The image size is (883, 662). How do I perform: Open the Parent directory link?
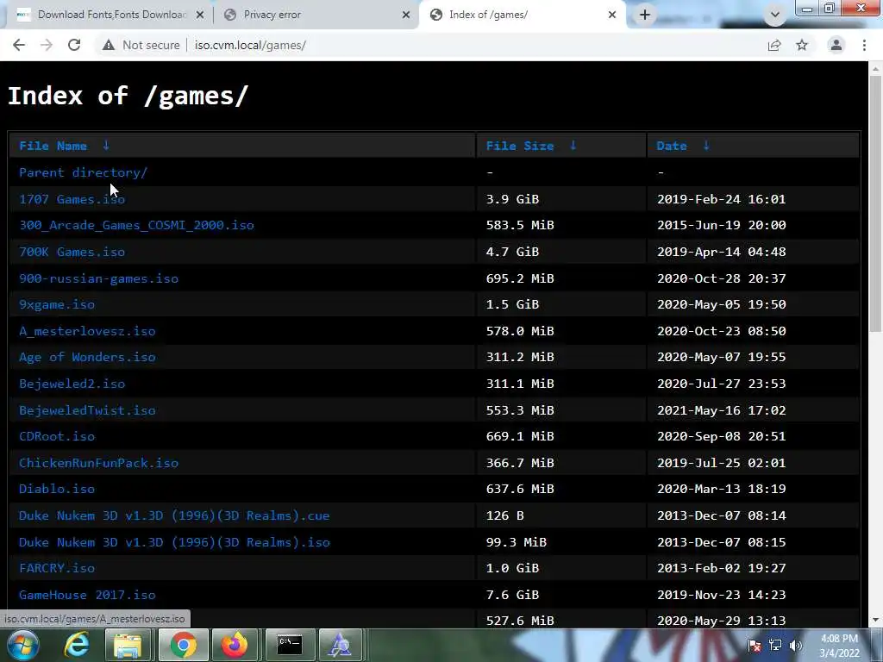pyautogui.click(x=84, y=172)
